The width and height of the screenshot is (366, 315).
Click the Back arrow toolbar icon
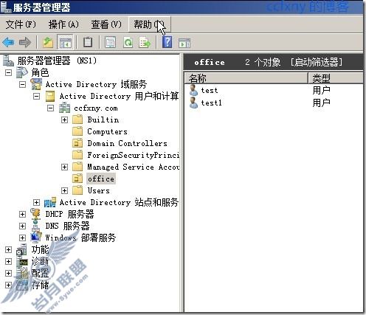click(x=8, y=42)
